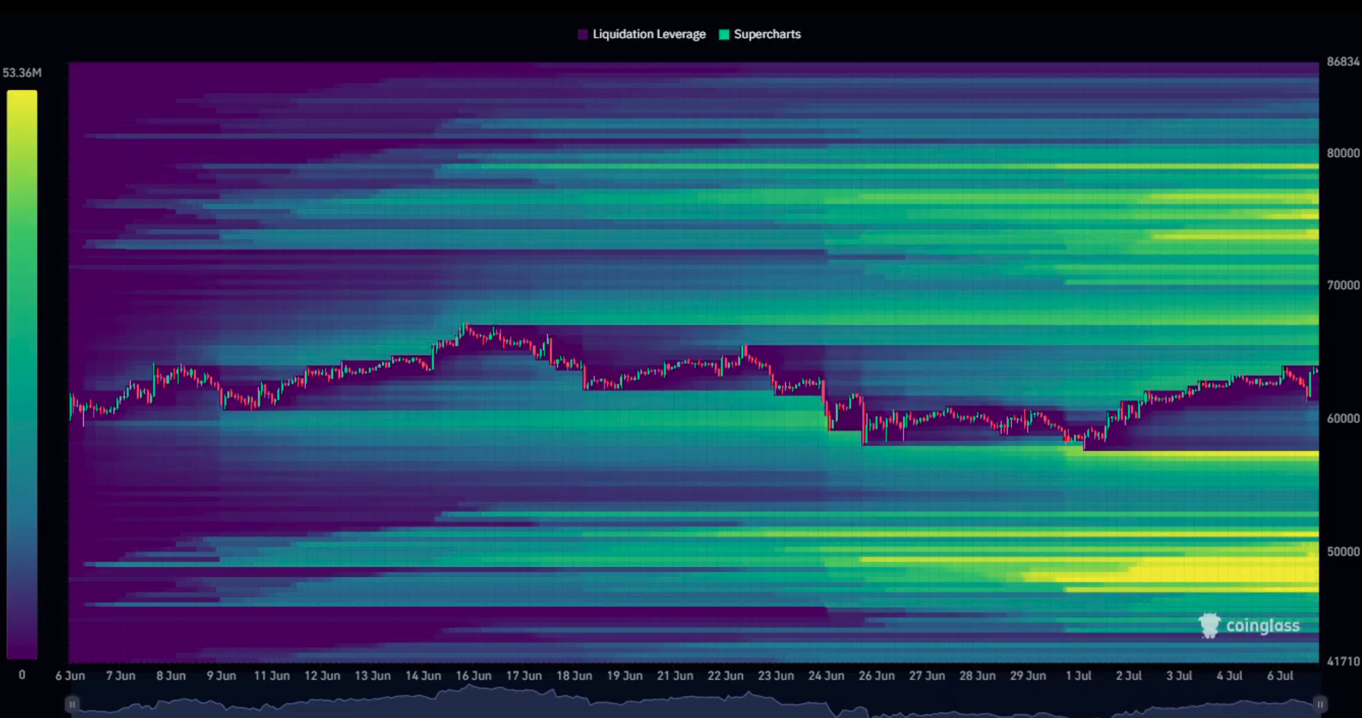Viewport: 1362px width, 718px height.
Task: Click the 14 Jun date label
Action: point(423,675)
